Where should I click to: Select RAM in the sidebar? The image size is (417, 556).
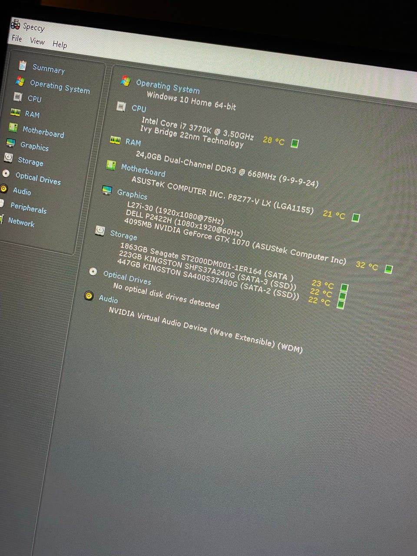(32, 114)
